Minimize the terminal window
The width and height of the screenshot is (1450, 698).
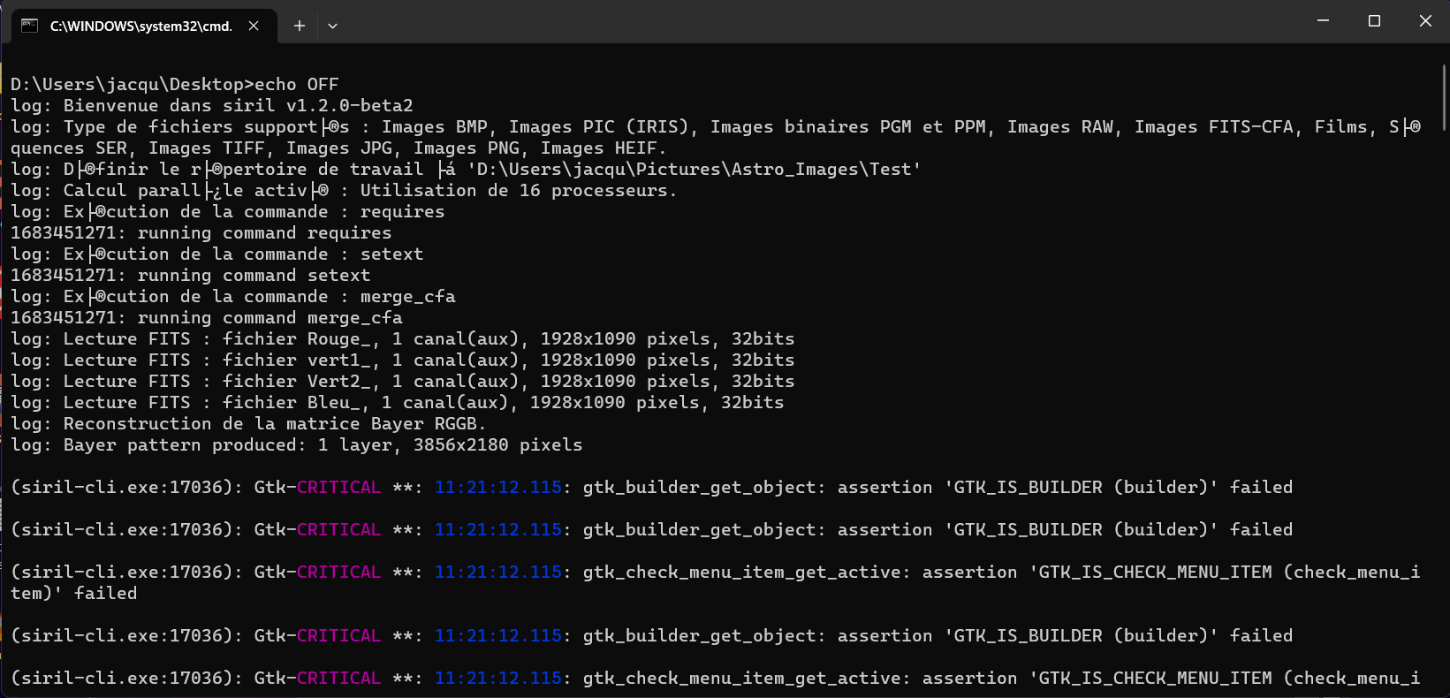pos(1323,20)
